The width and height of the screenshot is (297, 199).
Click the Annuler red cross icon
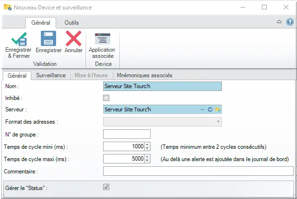pos(74,38)
